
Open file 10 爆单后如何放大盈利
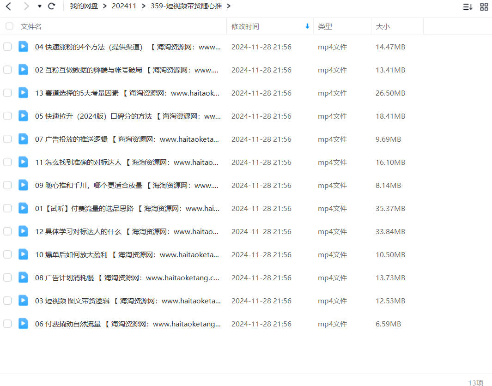coord(127,254)
